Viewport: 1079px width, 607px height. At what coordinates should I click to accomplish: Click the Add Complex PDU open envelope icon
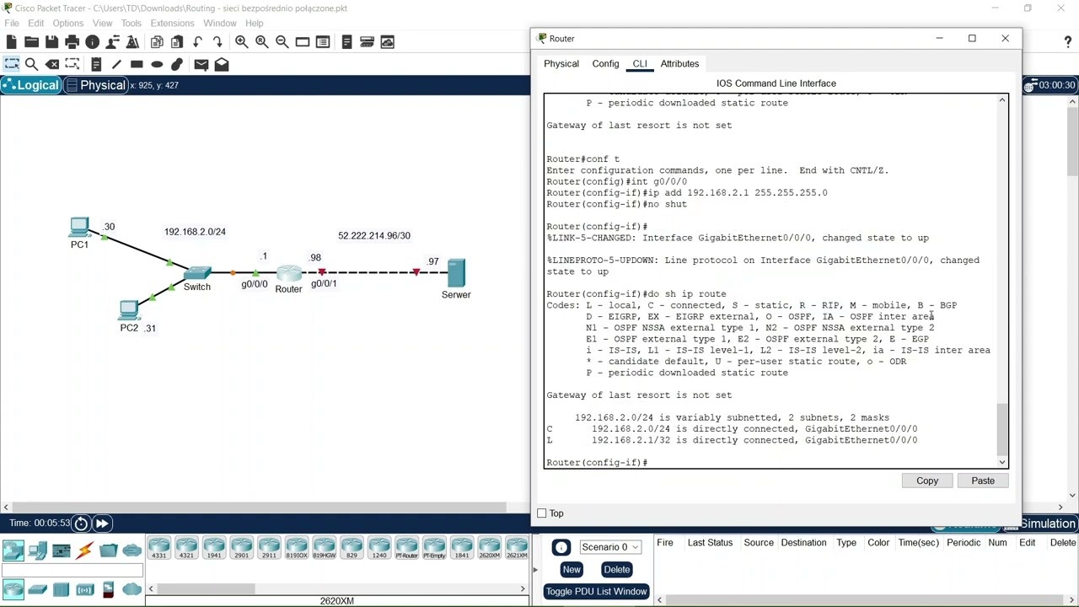pos(222,64)
